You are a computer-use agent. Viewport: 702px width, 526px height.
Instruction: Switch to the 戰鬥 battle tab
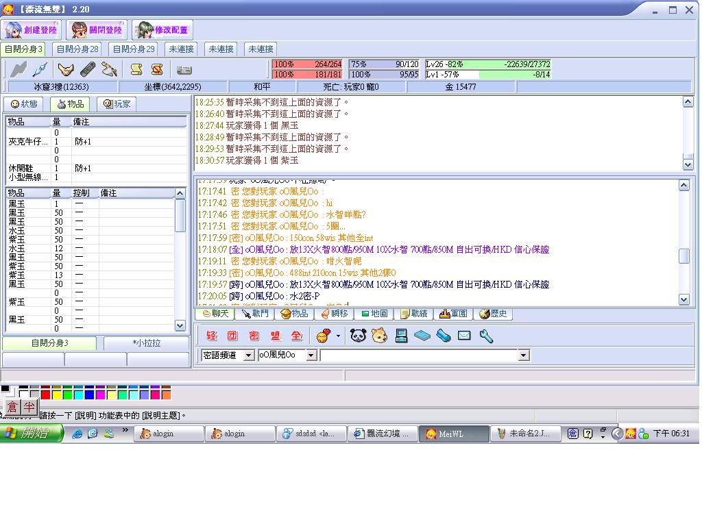(x=252, y=314)
